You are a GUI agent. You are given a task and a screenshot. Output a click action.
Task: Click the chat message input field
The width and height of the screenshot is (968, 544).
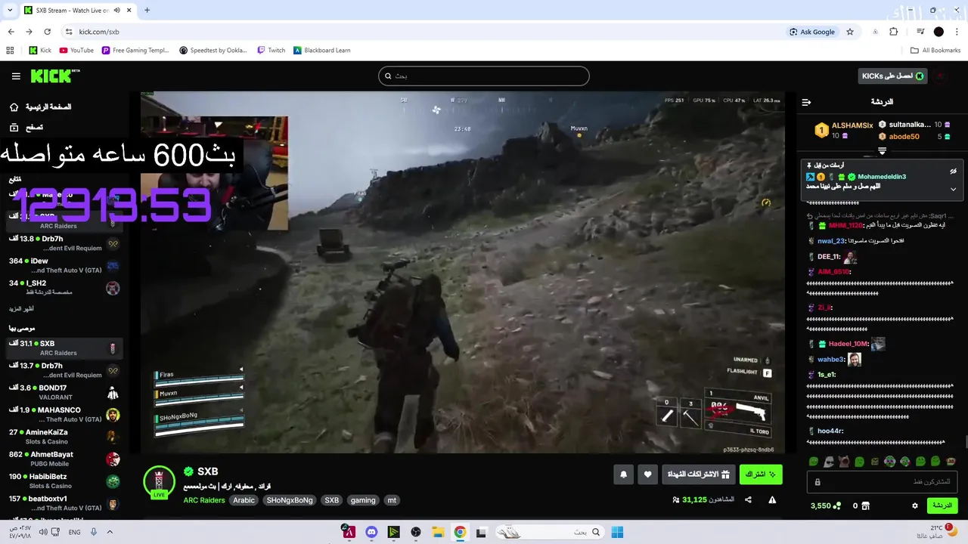[882, 482]
